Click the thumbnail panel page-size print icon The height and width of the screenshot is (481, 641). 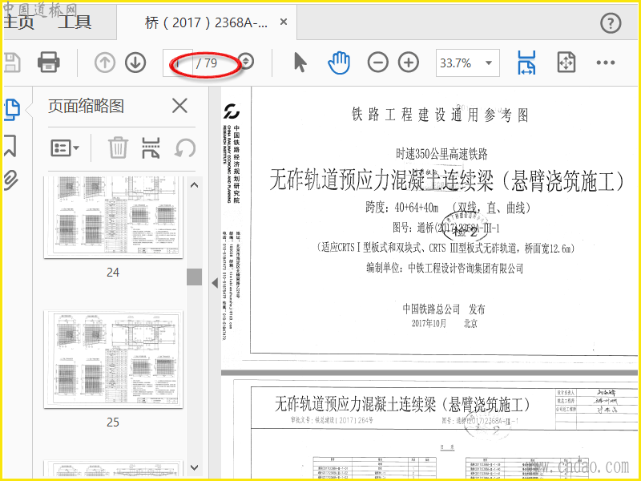coord(151,148)
